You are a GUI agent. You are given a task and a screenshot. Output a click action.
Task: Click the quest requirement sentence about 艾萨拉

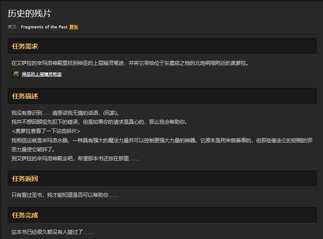(x=130, y=63)
